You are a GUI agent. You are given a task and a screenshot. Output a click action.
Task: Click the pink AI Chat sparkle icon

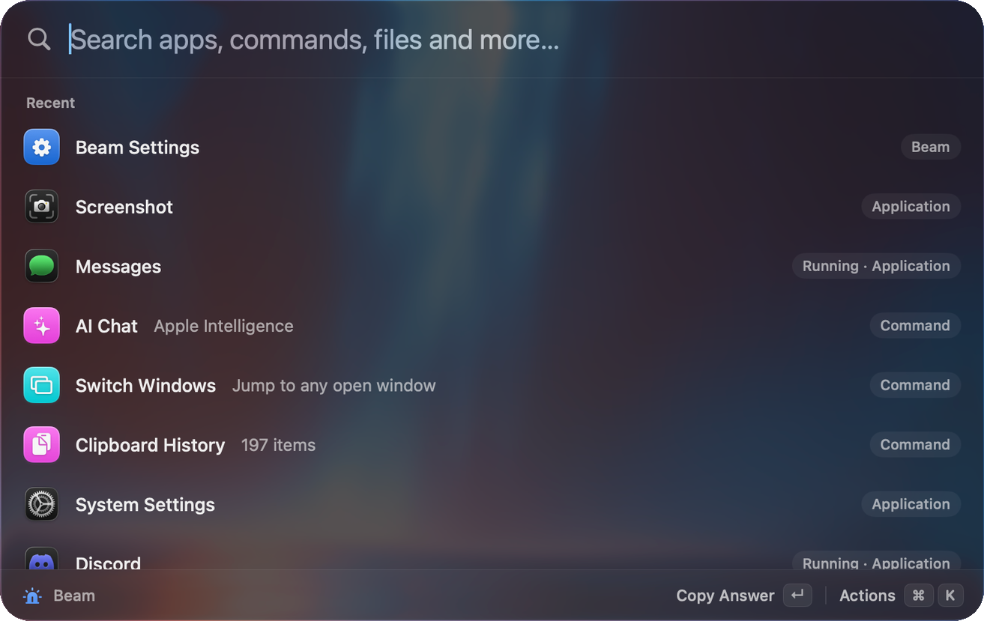41,326
